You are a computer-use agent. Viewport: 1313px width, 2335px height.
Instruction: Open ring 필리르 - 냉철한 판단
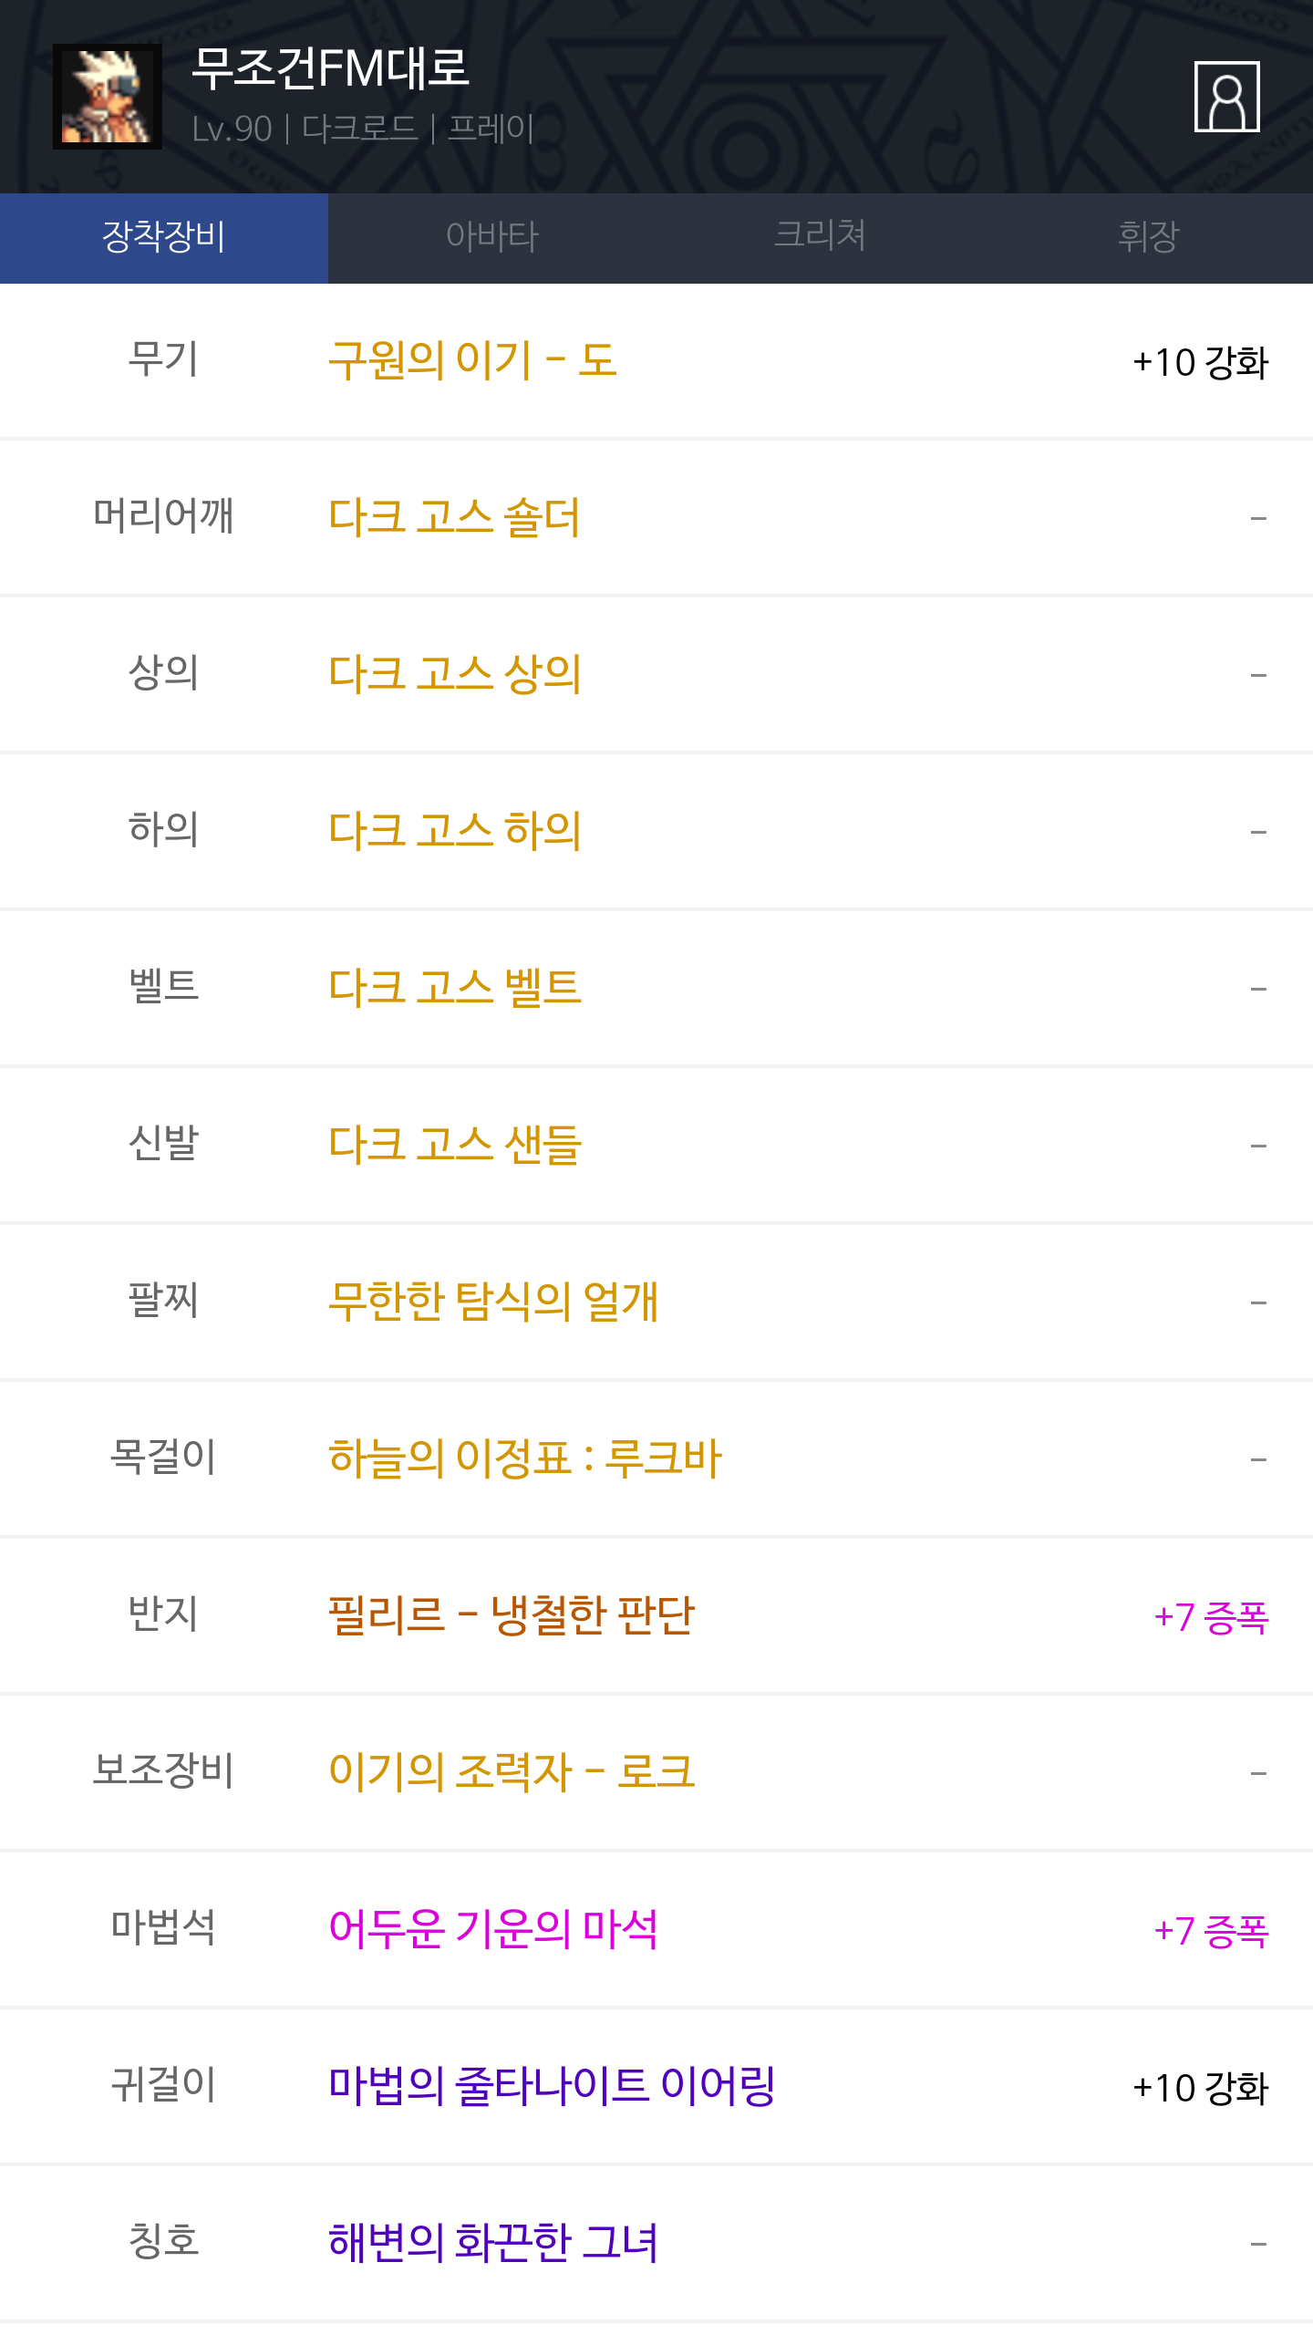(511, 1616)
